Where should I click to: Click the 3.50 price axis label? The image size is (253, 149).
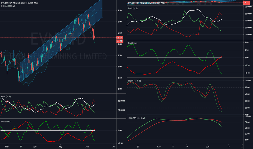[x=119, y=78]
